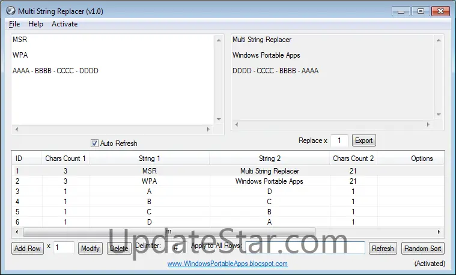Open the Help menu
456x275 pixels.
point(35,24)
